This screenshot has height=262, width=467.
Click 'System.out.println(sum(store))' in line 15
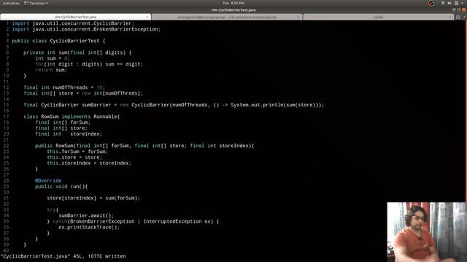point(274,105)
